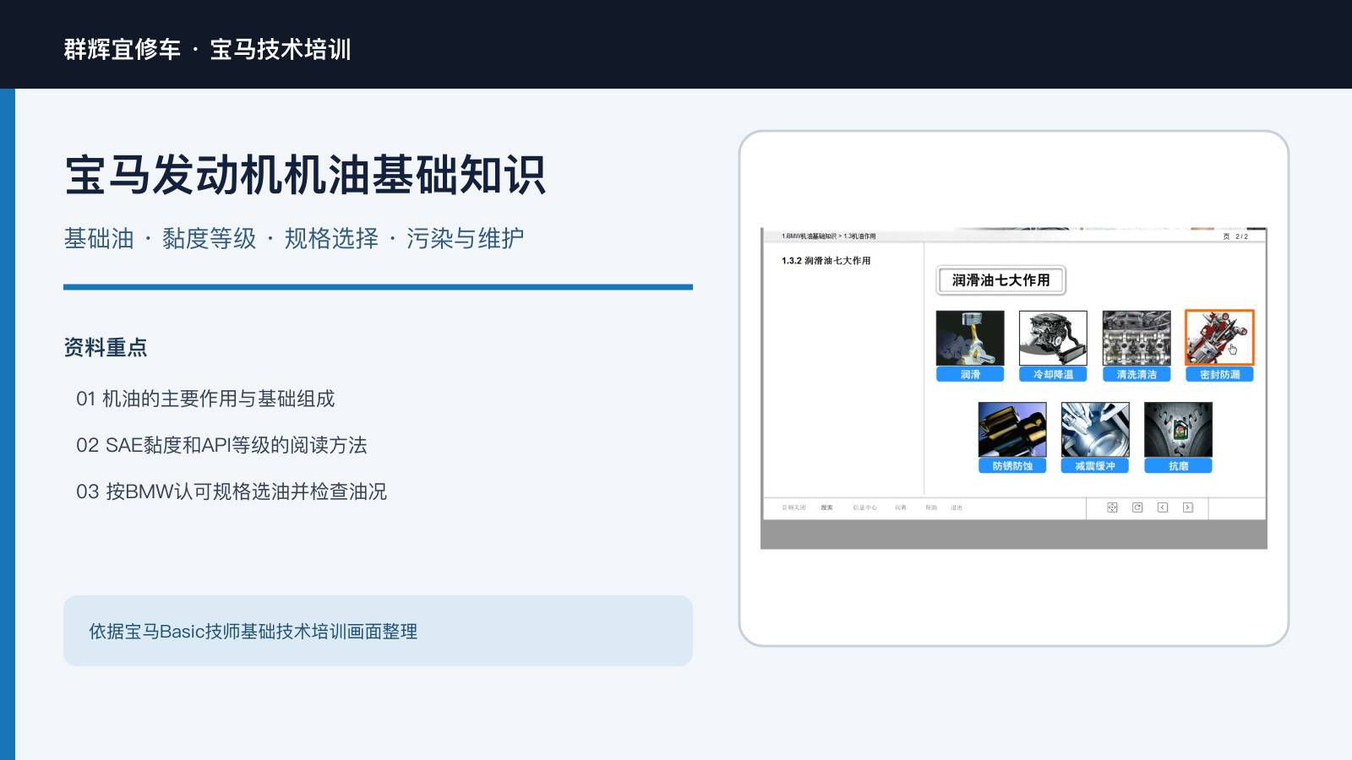Click the blue 减震缓冲 label button
This screenshot has height=760, width=1352.
click(x=1095, y=465)
